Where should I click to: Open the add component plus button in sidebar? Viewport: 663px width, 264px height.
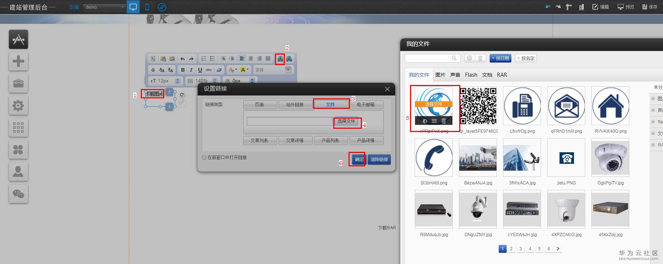click(x=18, y=61)
